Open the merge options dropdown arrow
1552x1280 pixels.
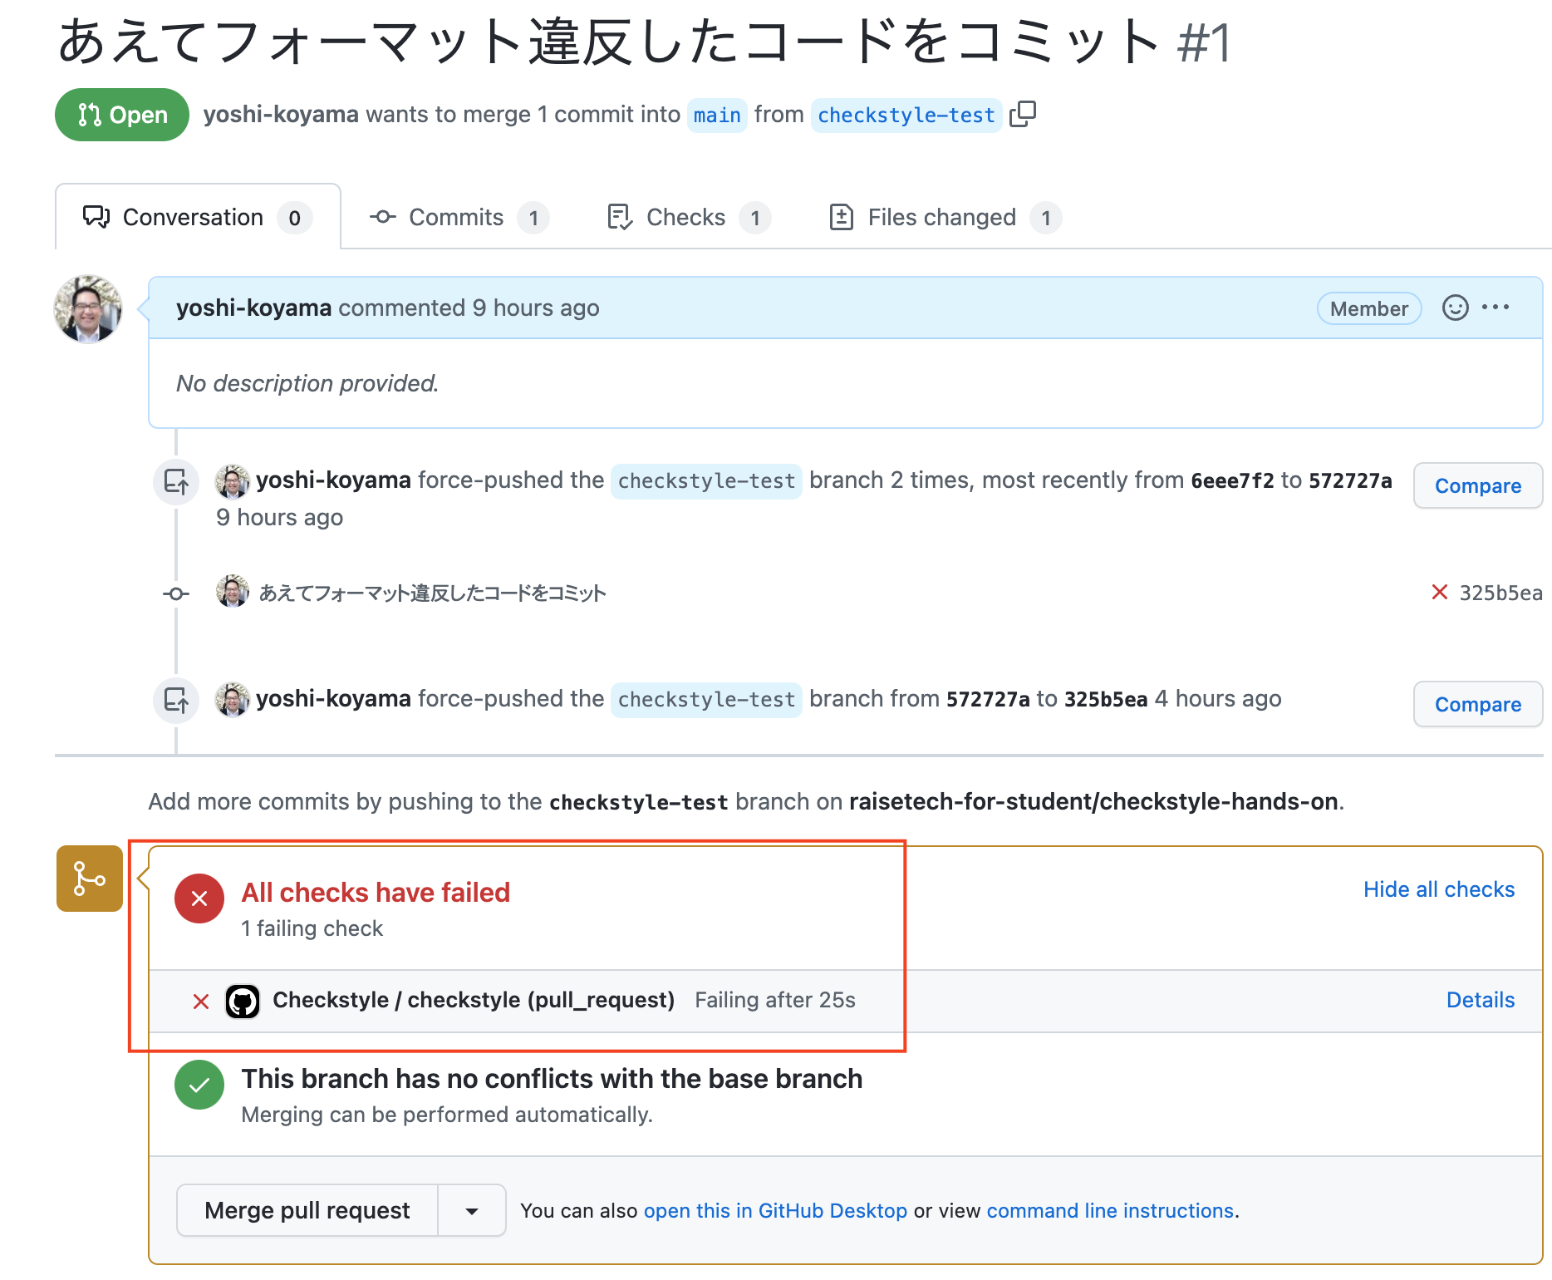[471, 1210]
